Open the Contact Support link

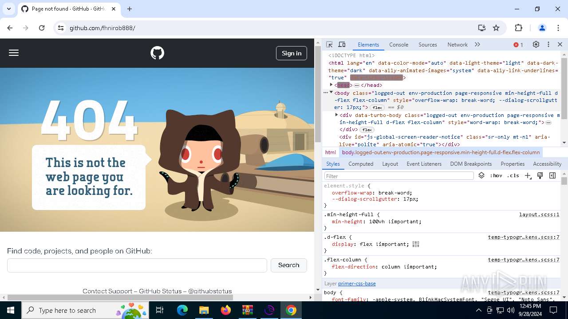tap(107, 291)
